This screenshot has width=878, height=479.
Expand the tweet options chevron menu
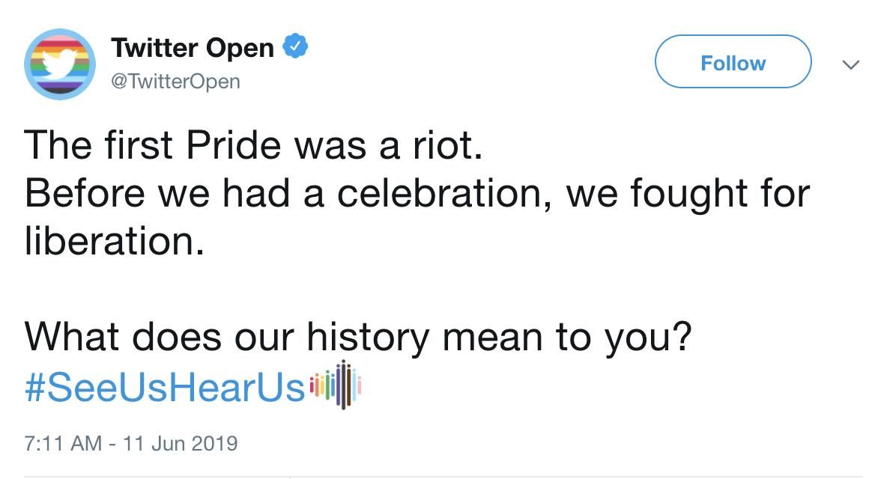click(850, 65)
